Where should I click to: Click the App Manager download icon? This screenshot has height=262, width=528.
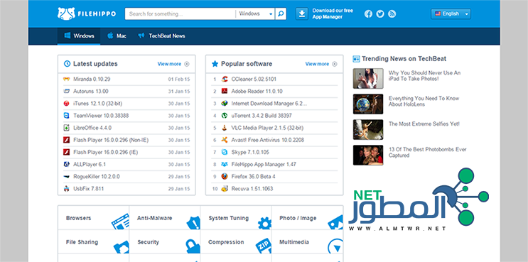(302, 13)
